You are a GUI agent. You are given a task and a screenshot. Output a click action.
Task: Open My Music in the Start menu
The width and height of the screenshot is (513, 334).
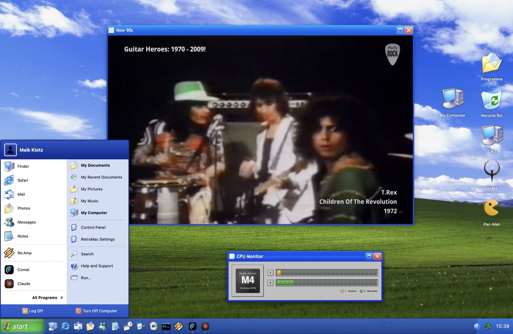click(x=98, y=201)
